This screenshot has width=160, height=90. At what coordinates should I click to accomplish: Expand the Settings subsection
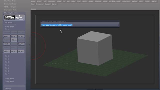click(x=8, y=88)
